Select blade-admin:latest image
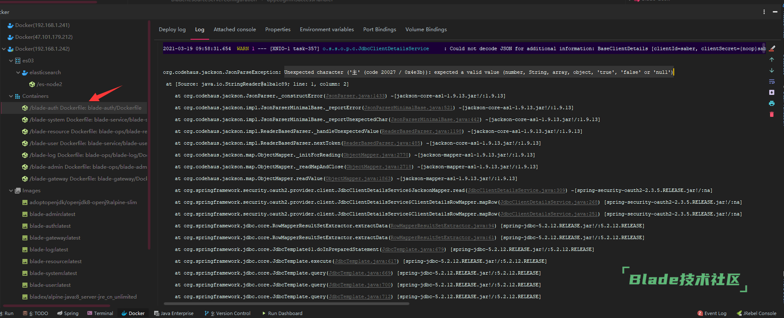The height and width of the screenshot is (318, 784). [x=52, y=214]
